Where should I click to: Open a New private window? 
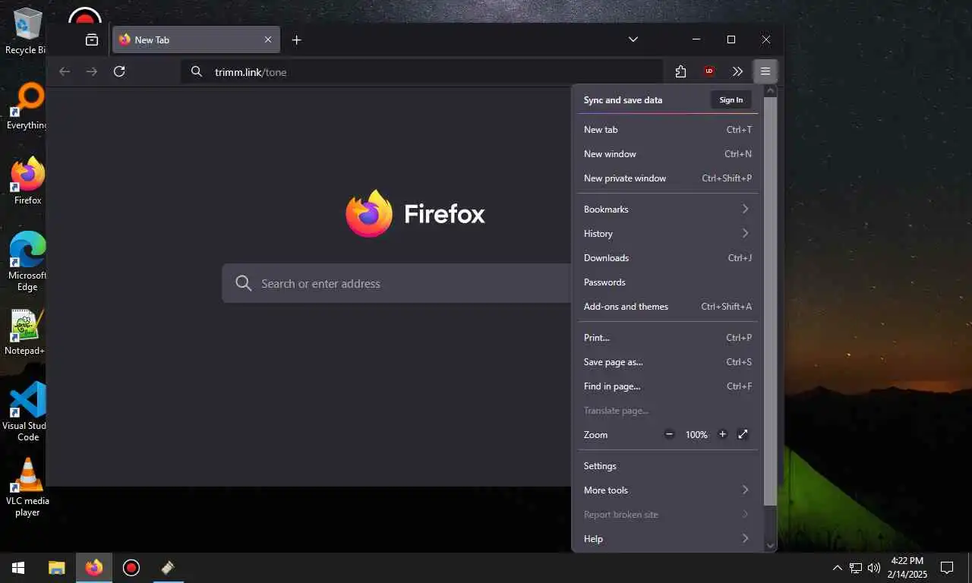tap(667, 178)
